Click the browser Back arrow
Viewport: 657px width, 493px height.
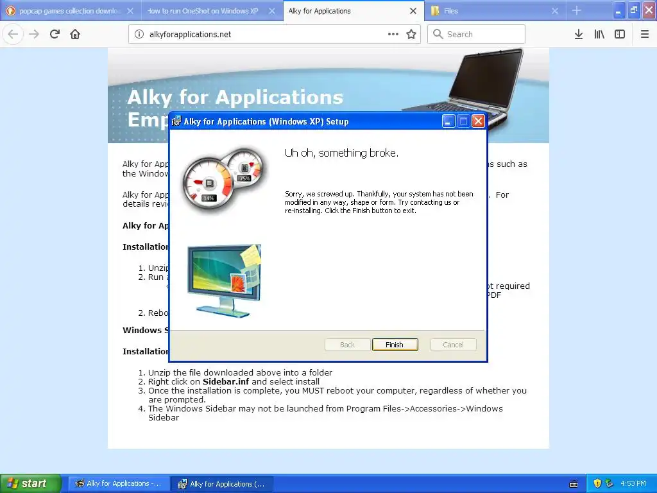(13, 35)
